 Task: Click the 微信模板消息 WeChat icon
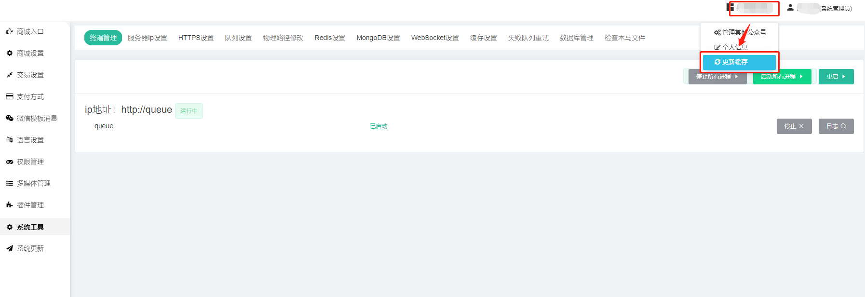pyautogui.click(x=10, y=118)
